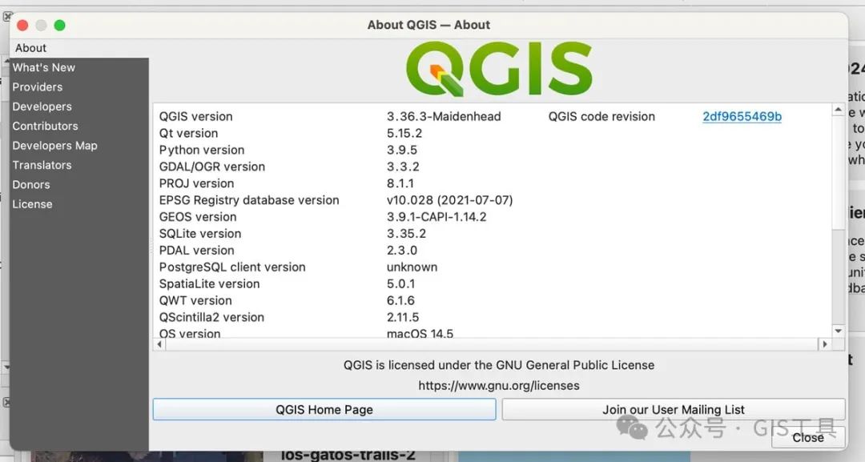Click the QGIS logo image
Screen dimensions: 865x462
pyautogui.click(x=499, y=70)
